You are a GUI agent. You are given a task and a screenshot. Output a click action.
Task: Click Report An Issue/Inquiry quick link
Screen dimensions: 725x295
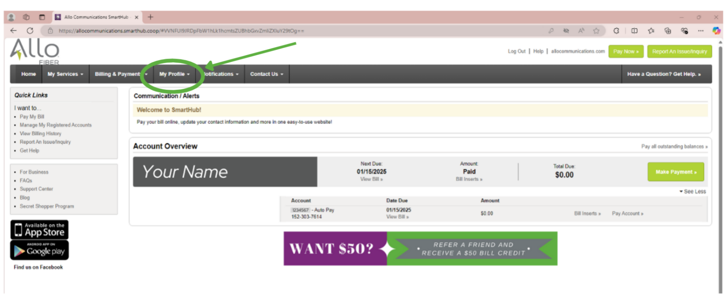click(45, 142)
